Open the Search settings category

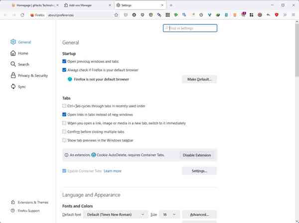pyautogui.click(x=20, y=64)
